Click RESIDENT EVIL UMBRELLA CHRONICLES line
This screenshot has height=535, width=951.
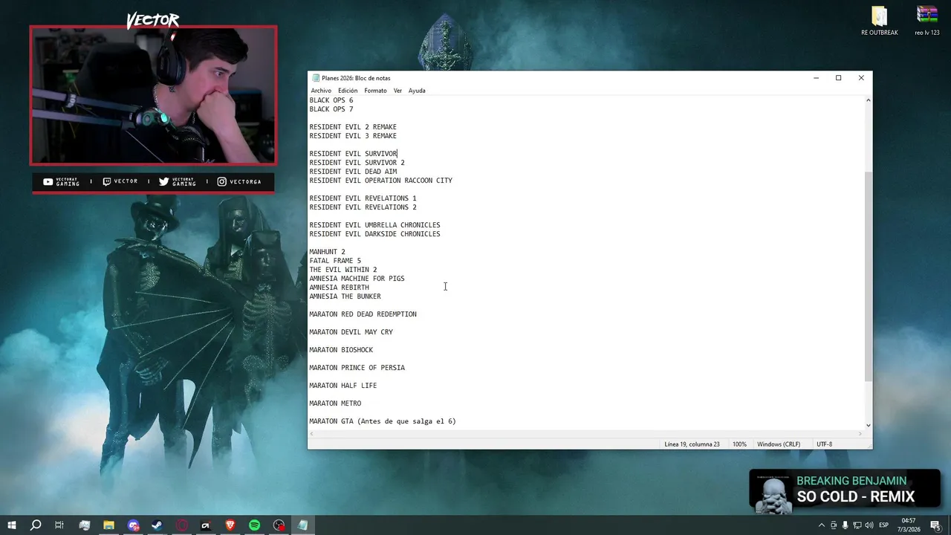tap(375, 225)
